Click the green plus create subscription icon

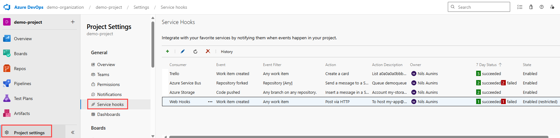click(167, 51)
